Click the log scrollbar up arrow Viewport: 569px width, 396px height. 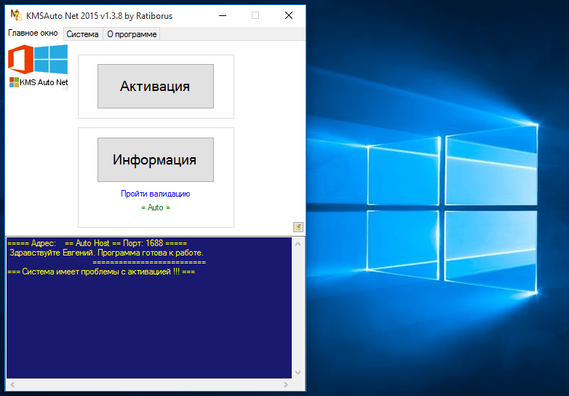pos(298,244)
